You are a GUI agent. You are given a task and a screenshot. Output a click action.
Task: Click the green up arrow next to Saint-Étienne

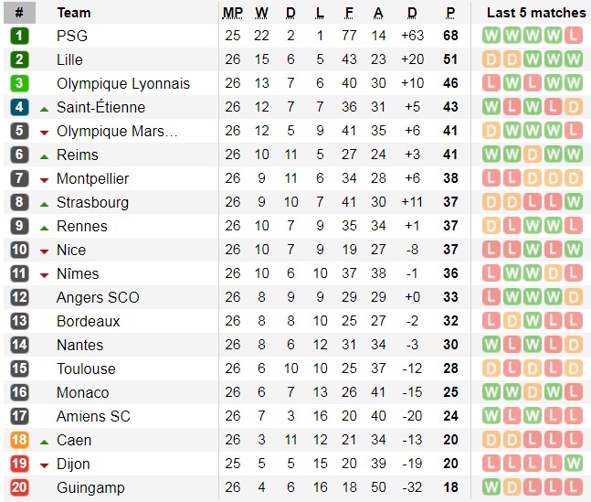click(44, 108)
